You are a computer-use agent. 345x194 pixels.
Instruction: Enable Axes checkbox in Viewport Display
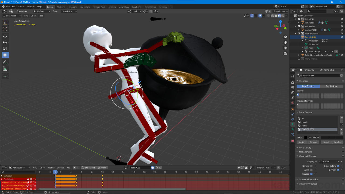311,170
